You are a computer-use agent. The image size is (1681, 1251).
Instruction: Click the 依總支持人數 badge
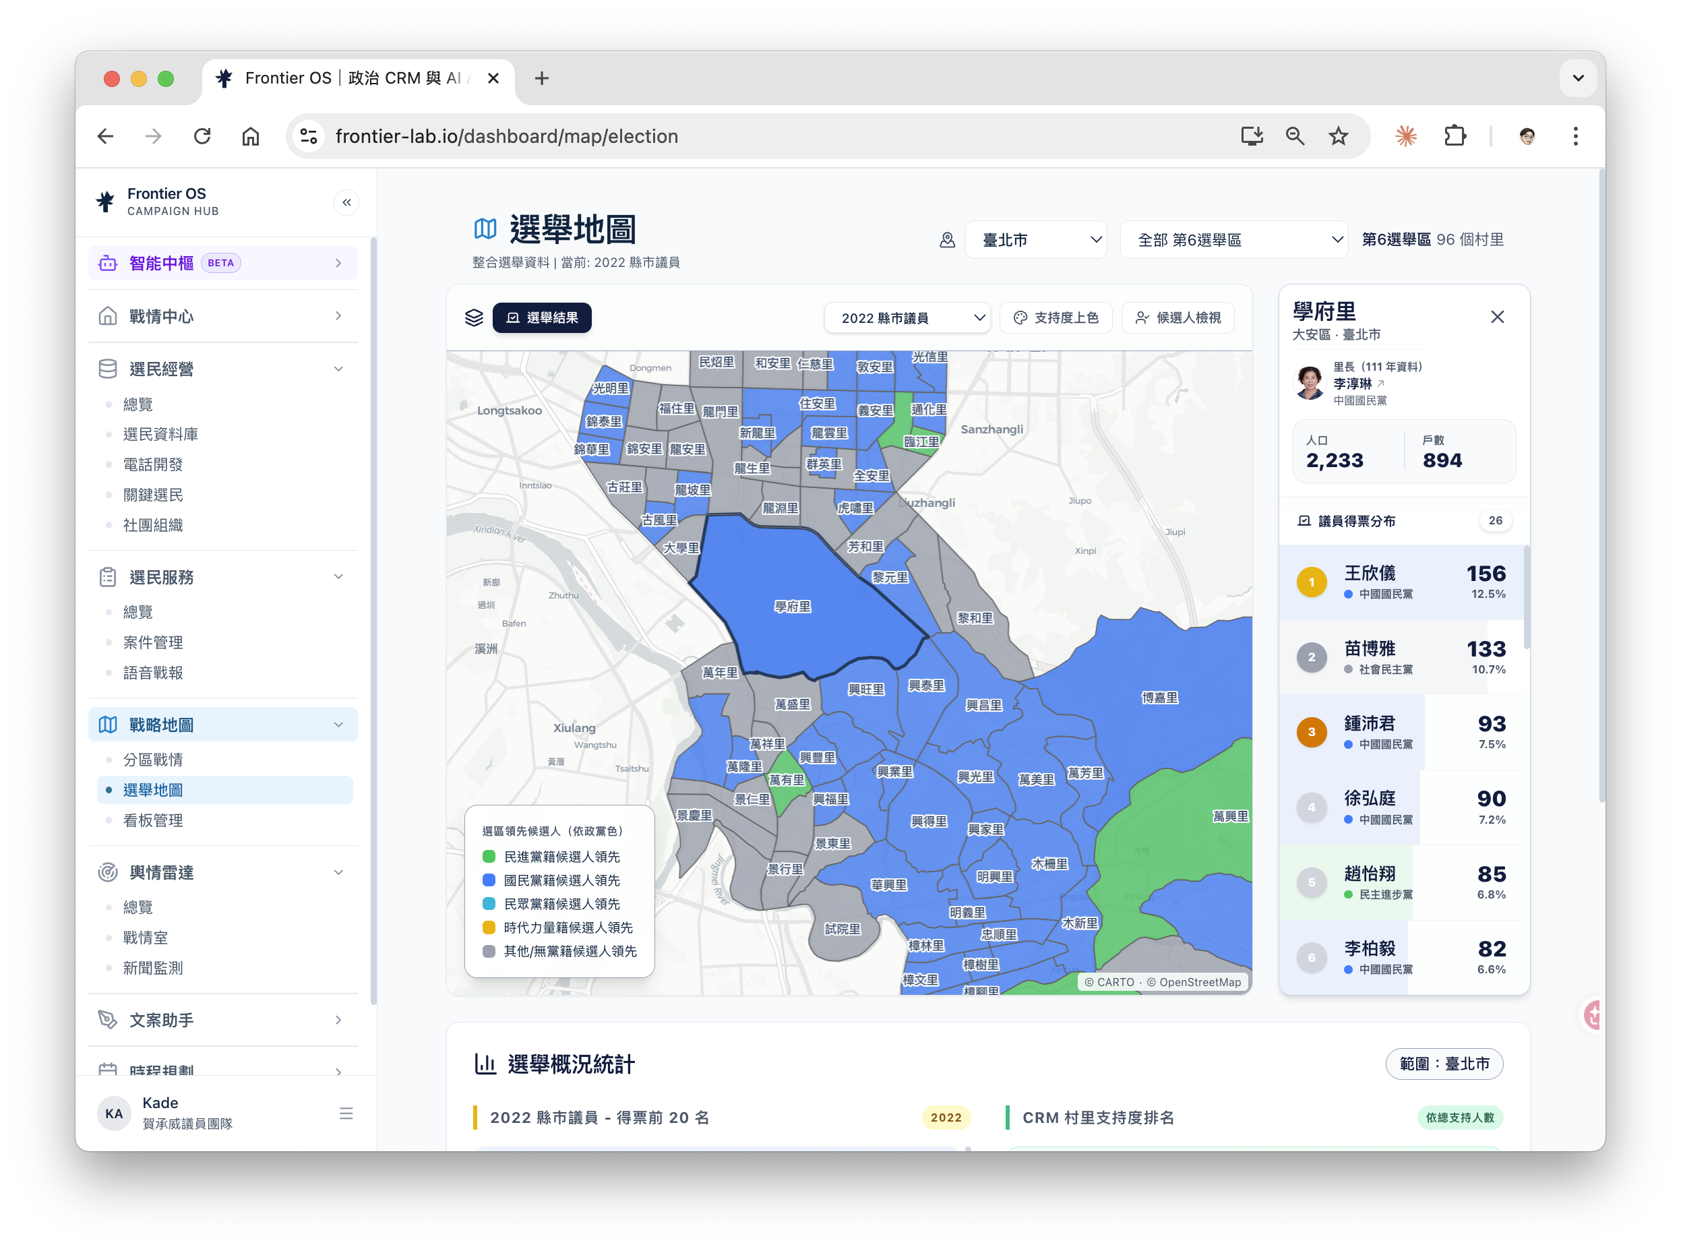[1459, 1117]
